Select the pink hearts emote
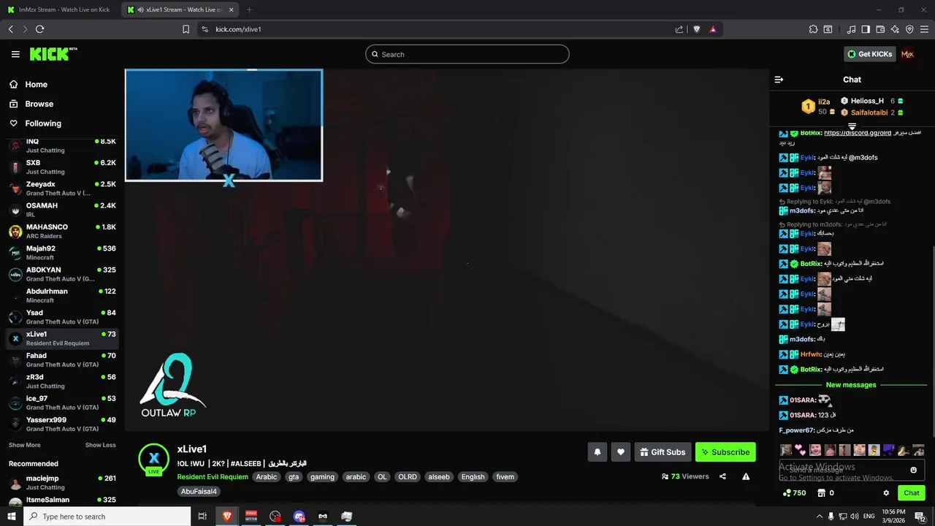The width and height of the screenshot is (935, 526). (801, 450)
